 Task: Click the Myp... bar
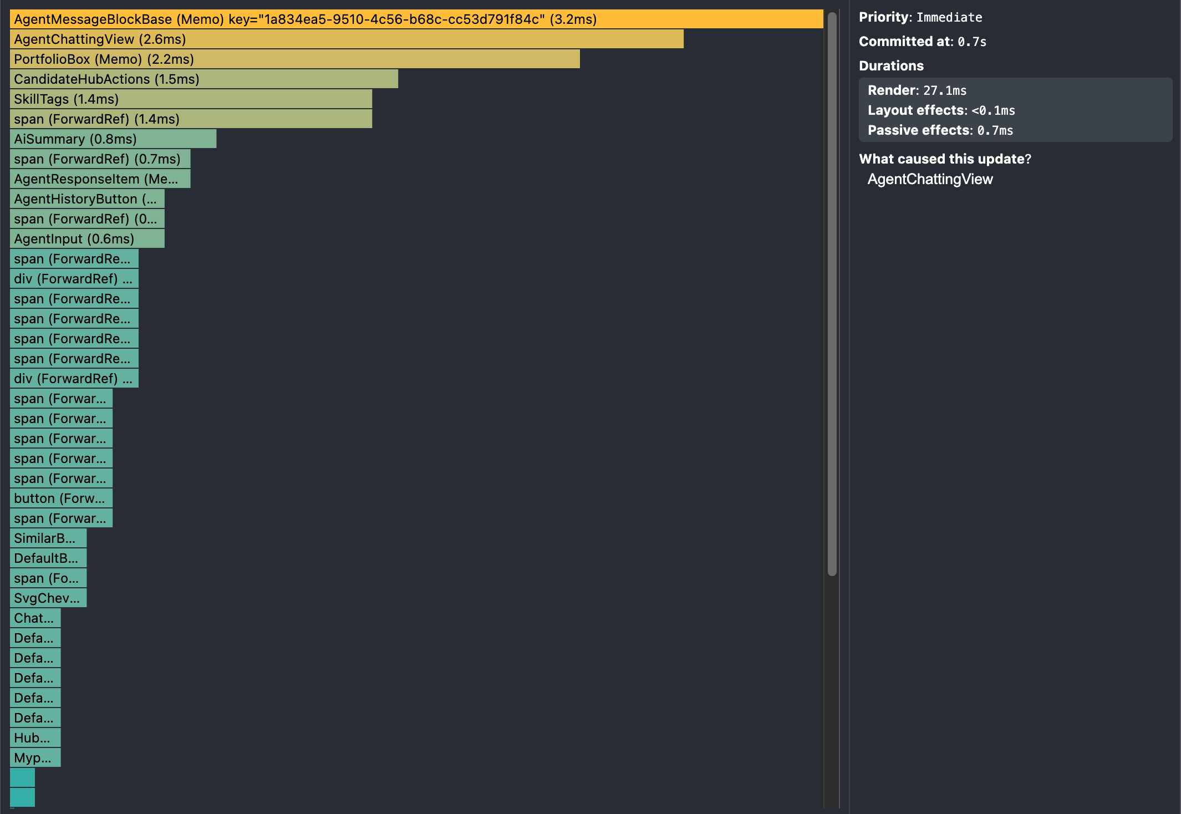coord(35,758)
